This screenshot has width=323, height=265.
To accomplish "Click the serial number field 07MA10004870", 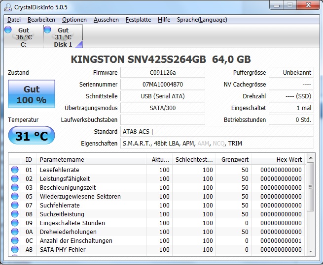I will click(163, 85).
